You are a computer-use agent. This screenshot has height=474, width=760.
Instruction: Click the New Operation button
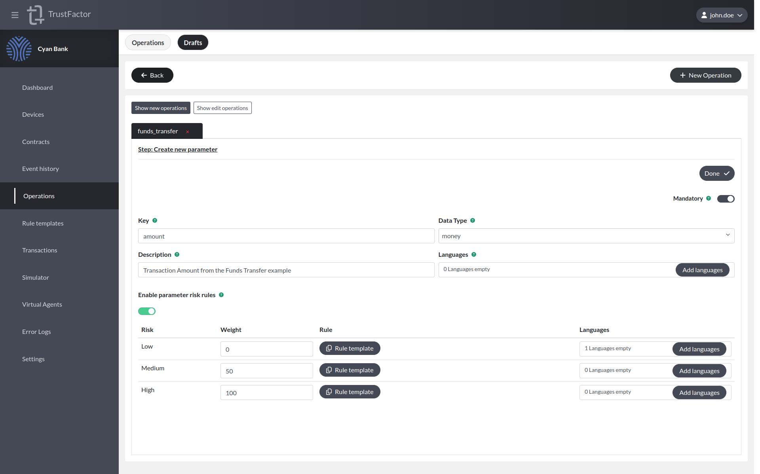(705, 75)
